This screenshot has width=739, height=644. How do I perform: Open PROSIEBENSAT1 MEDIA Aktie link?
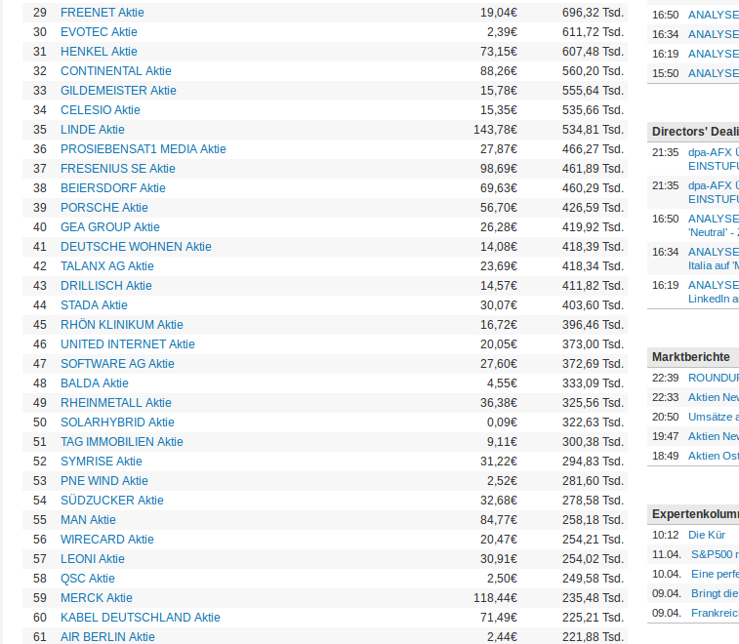pyautogui.click(x=144, y=149)
